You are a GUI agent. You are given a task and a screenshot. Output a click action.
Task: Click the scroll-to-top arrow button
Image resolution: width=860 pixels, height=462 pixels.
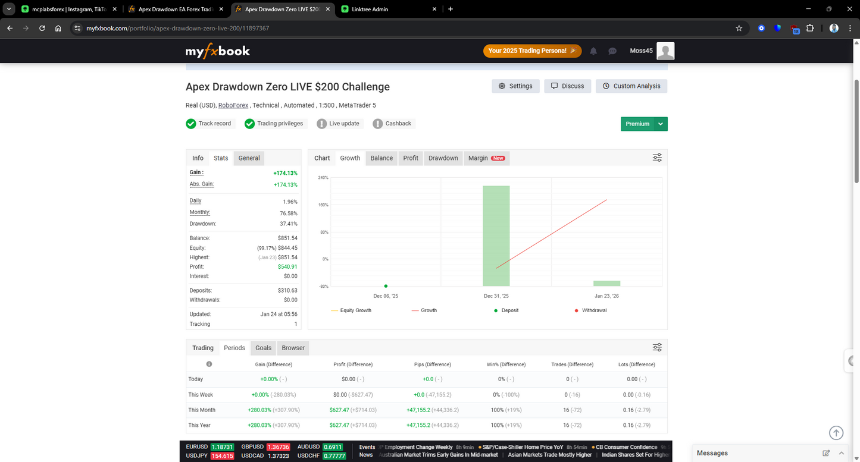(x=836, y=433)
